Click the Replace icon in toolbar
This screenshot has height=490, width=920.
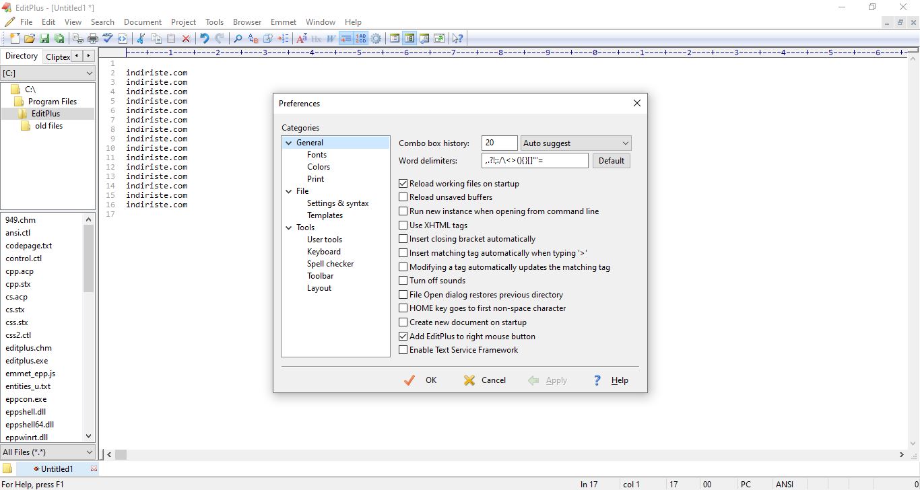[253, 38]
